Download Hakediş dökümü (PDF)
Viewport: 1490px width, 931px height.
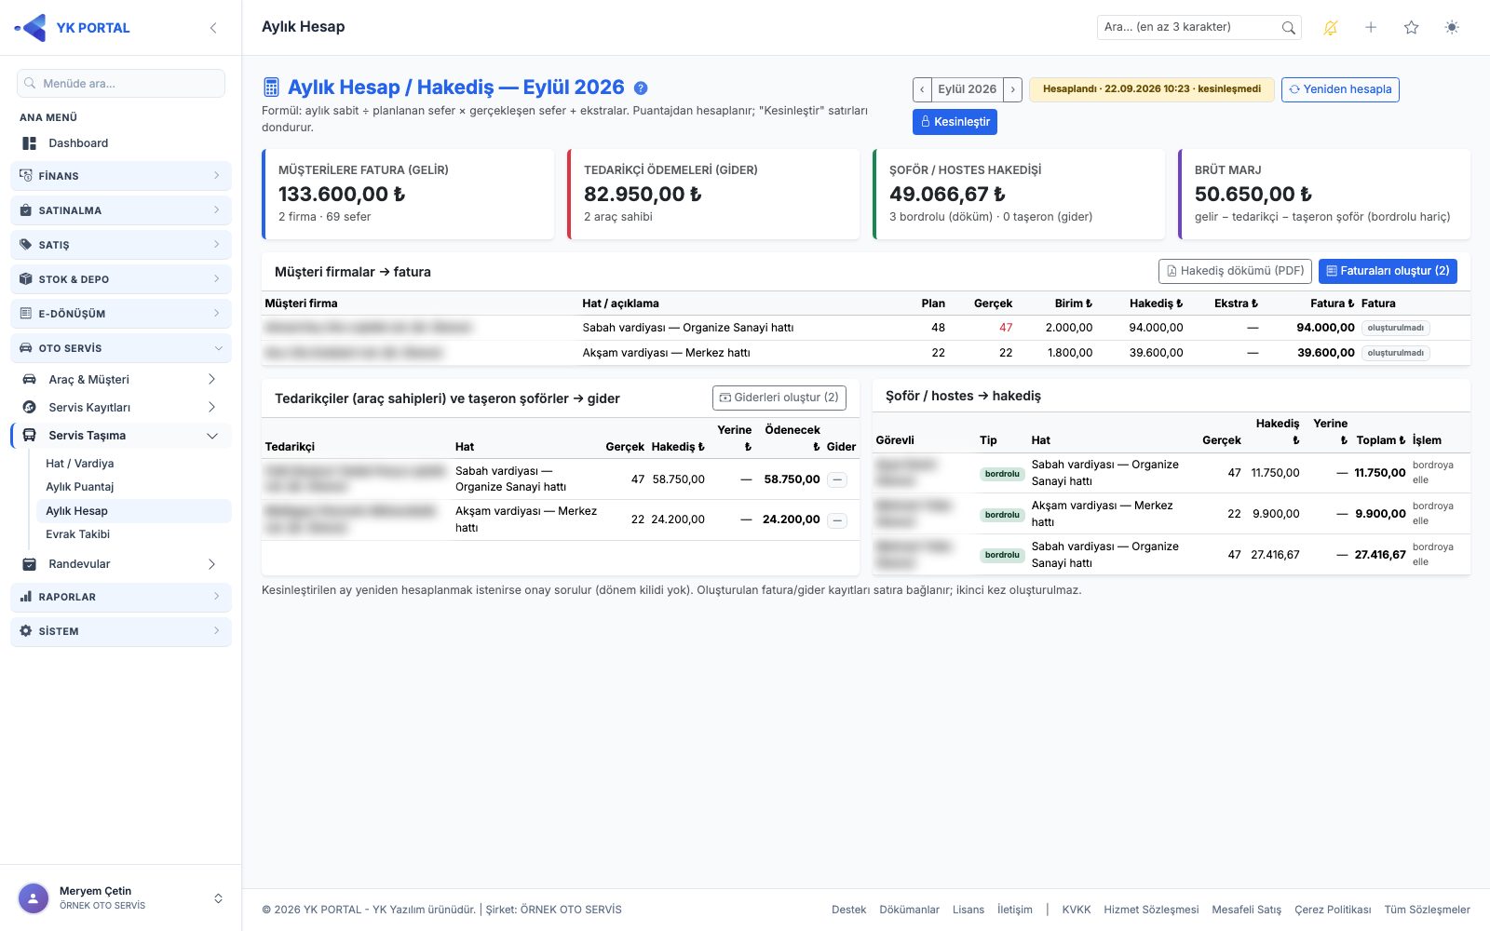coord(1235,271)
